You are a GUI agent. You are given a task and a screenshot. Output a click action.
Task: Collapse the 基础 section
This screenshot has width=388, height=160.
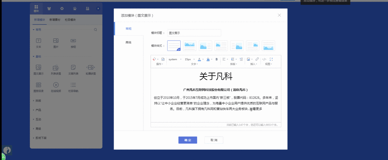tap(37, 57)
